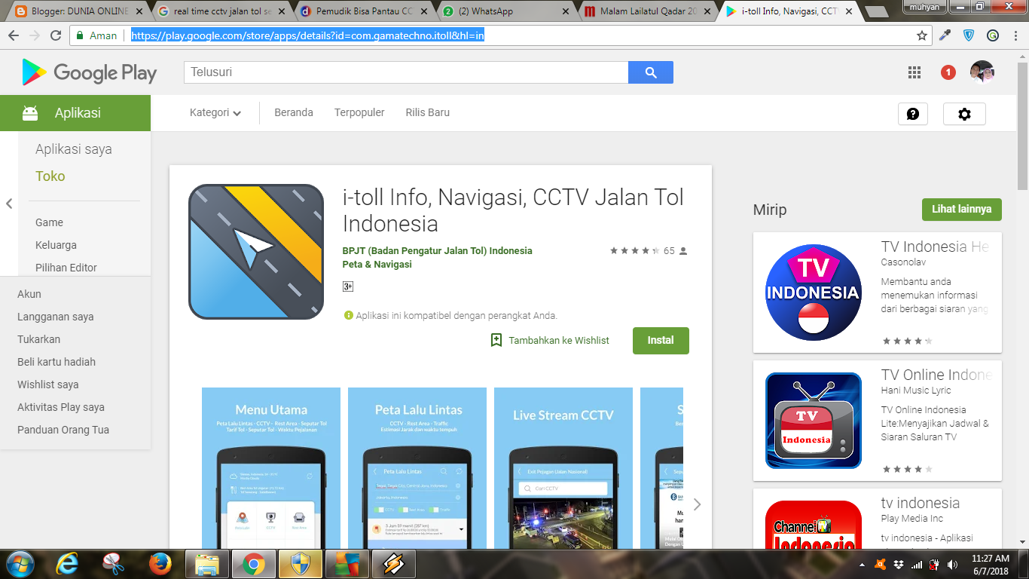Open the Live Stream CCTV screenshot
This screenshot has height=579, width=1029.
point(563,467)
